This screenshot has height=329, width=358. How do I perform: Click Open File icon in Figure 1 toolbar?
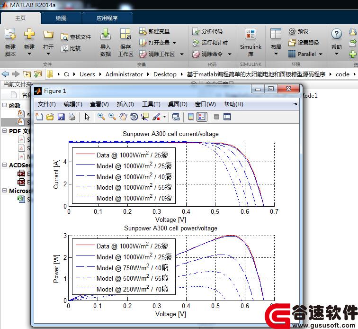click(50, 117)
